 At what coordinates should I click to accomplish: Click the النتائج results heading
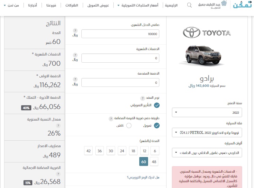(x=53, y=23)
